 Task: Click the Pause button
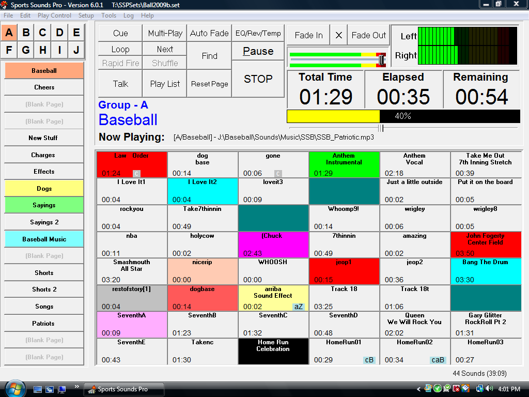pyautogui.click(x=258, y=51)
